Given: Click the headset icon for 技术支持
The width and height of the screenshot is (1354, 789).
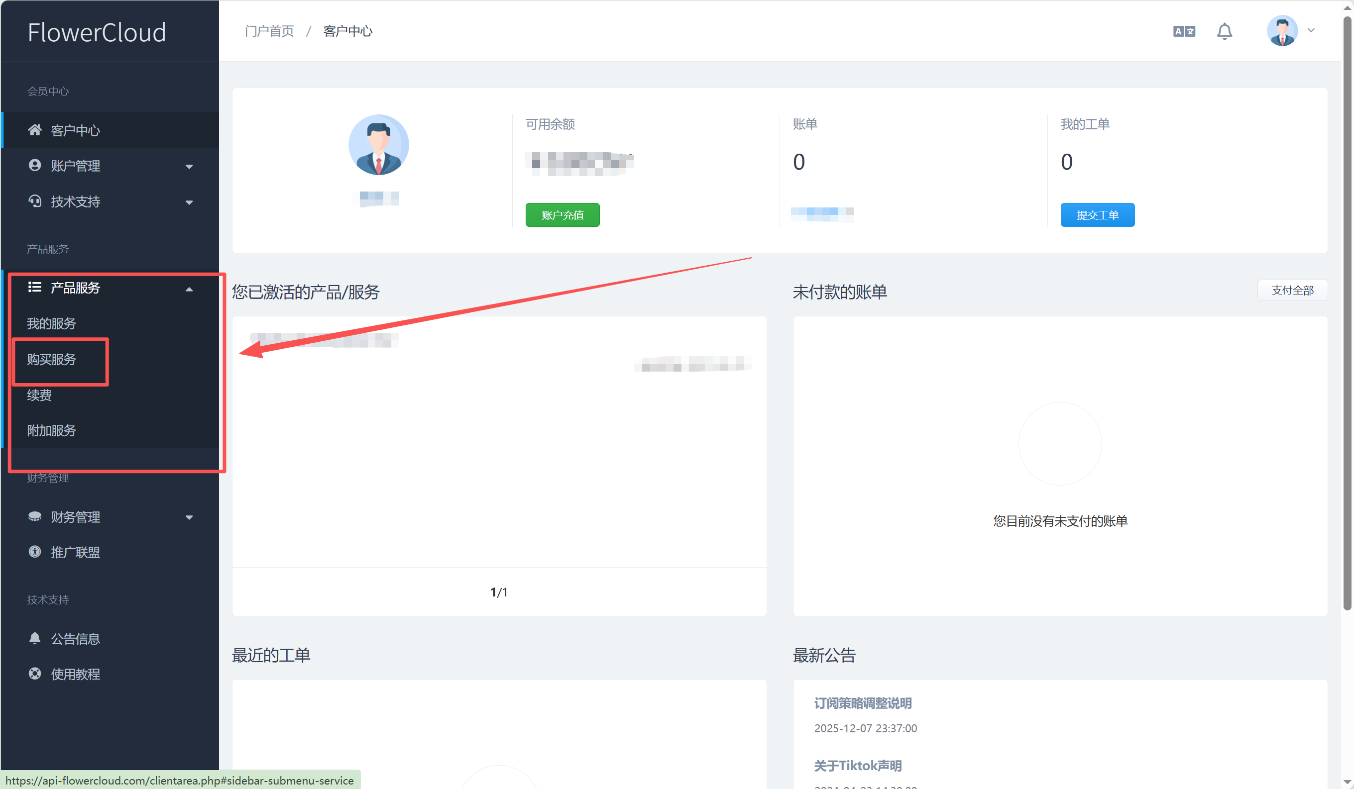Looking at the screenshot, I should click(35, 201).
